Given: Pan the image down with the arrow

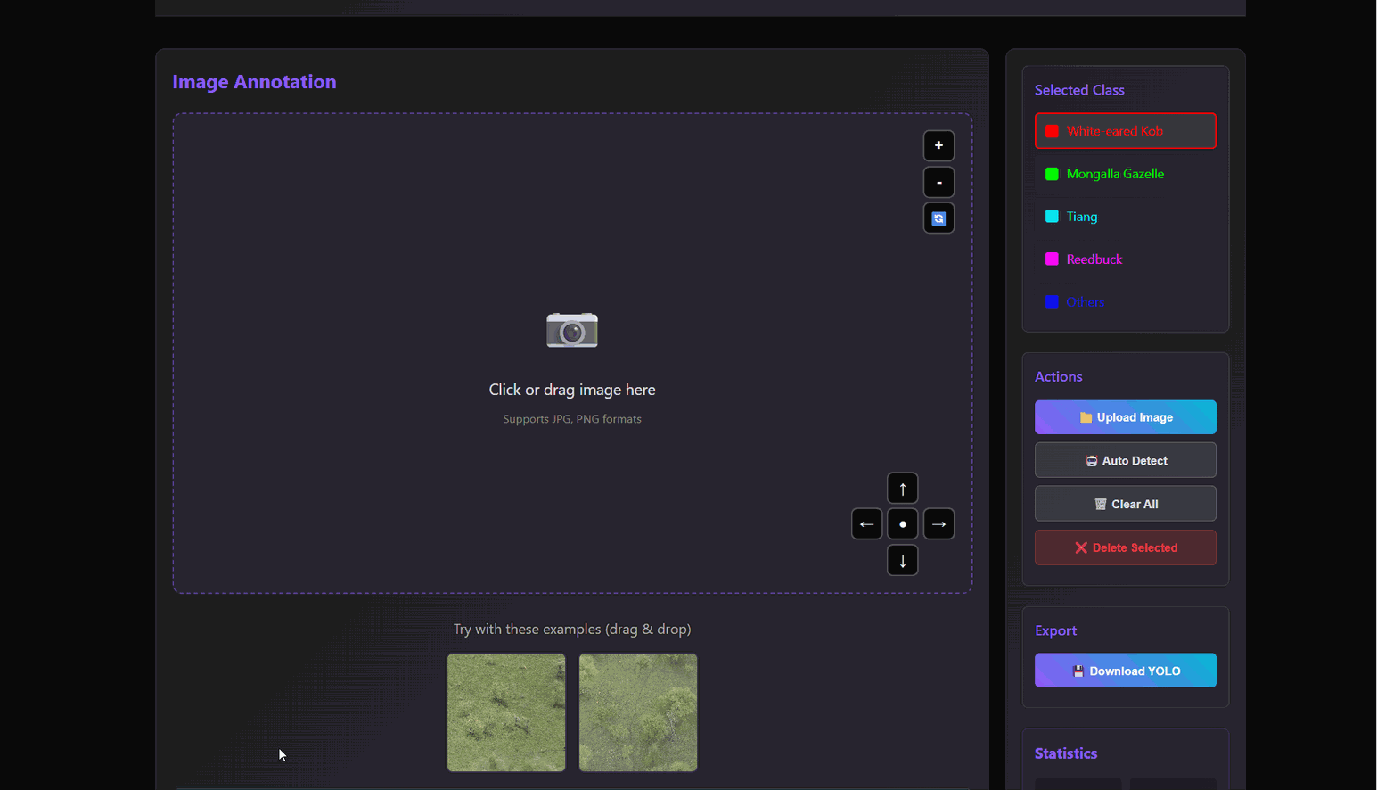Looking at the screenshot, I should point(902,561).
